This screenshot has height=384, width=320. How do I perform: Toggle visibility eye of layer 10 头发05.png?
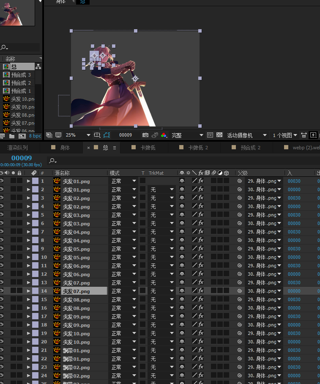[x=2, y=257]
